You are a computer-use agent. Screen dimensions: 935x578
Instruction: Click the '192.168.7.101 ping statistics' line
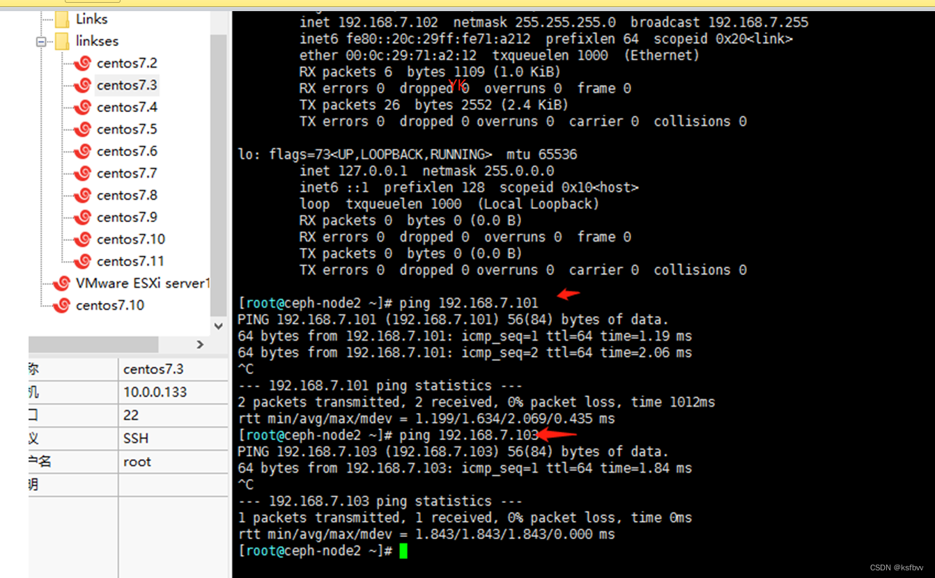380,386
